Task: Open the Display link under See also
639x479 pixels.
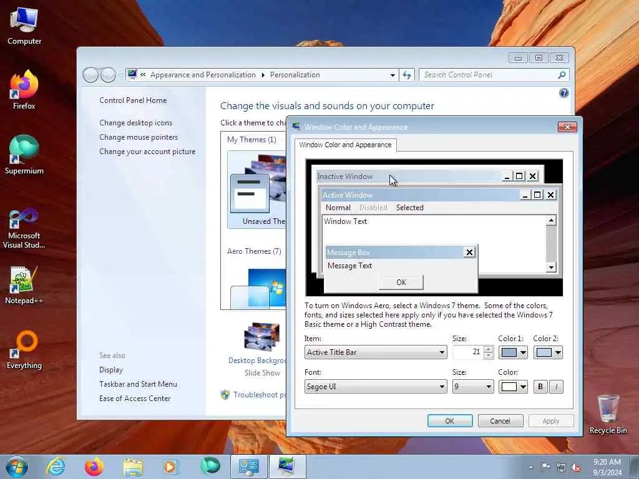Action: coord(111,370)
